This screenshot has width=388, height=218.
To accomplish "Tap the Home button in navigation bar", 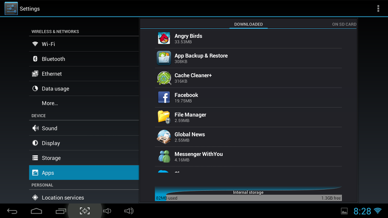I will pos(37,211).
